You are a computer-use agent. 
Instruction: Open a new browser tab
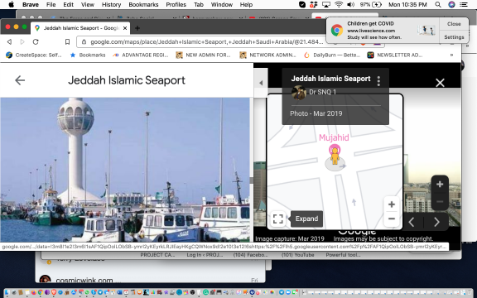coord(137,28)
